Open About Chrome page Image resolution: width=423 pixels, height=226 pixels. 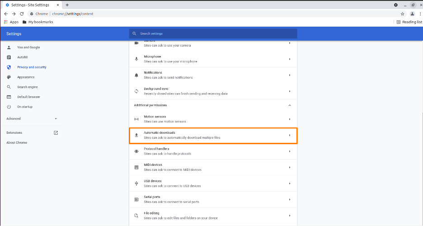(x=17, y=143)
